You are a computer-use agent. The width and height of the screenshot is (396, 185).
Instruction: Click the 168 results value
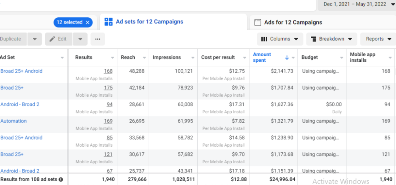pyautogui.click(x=108, y=71)
